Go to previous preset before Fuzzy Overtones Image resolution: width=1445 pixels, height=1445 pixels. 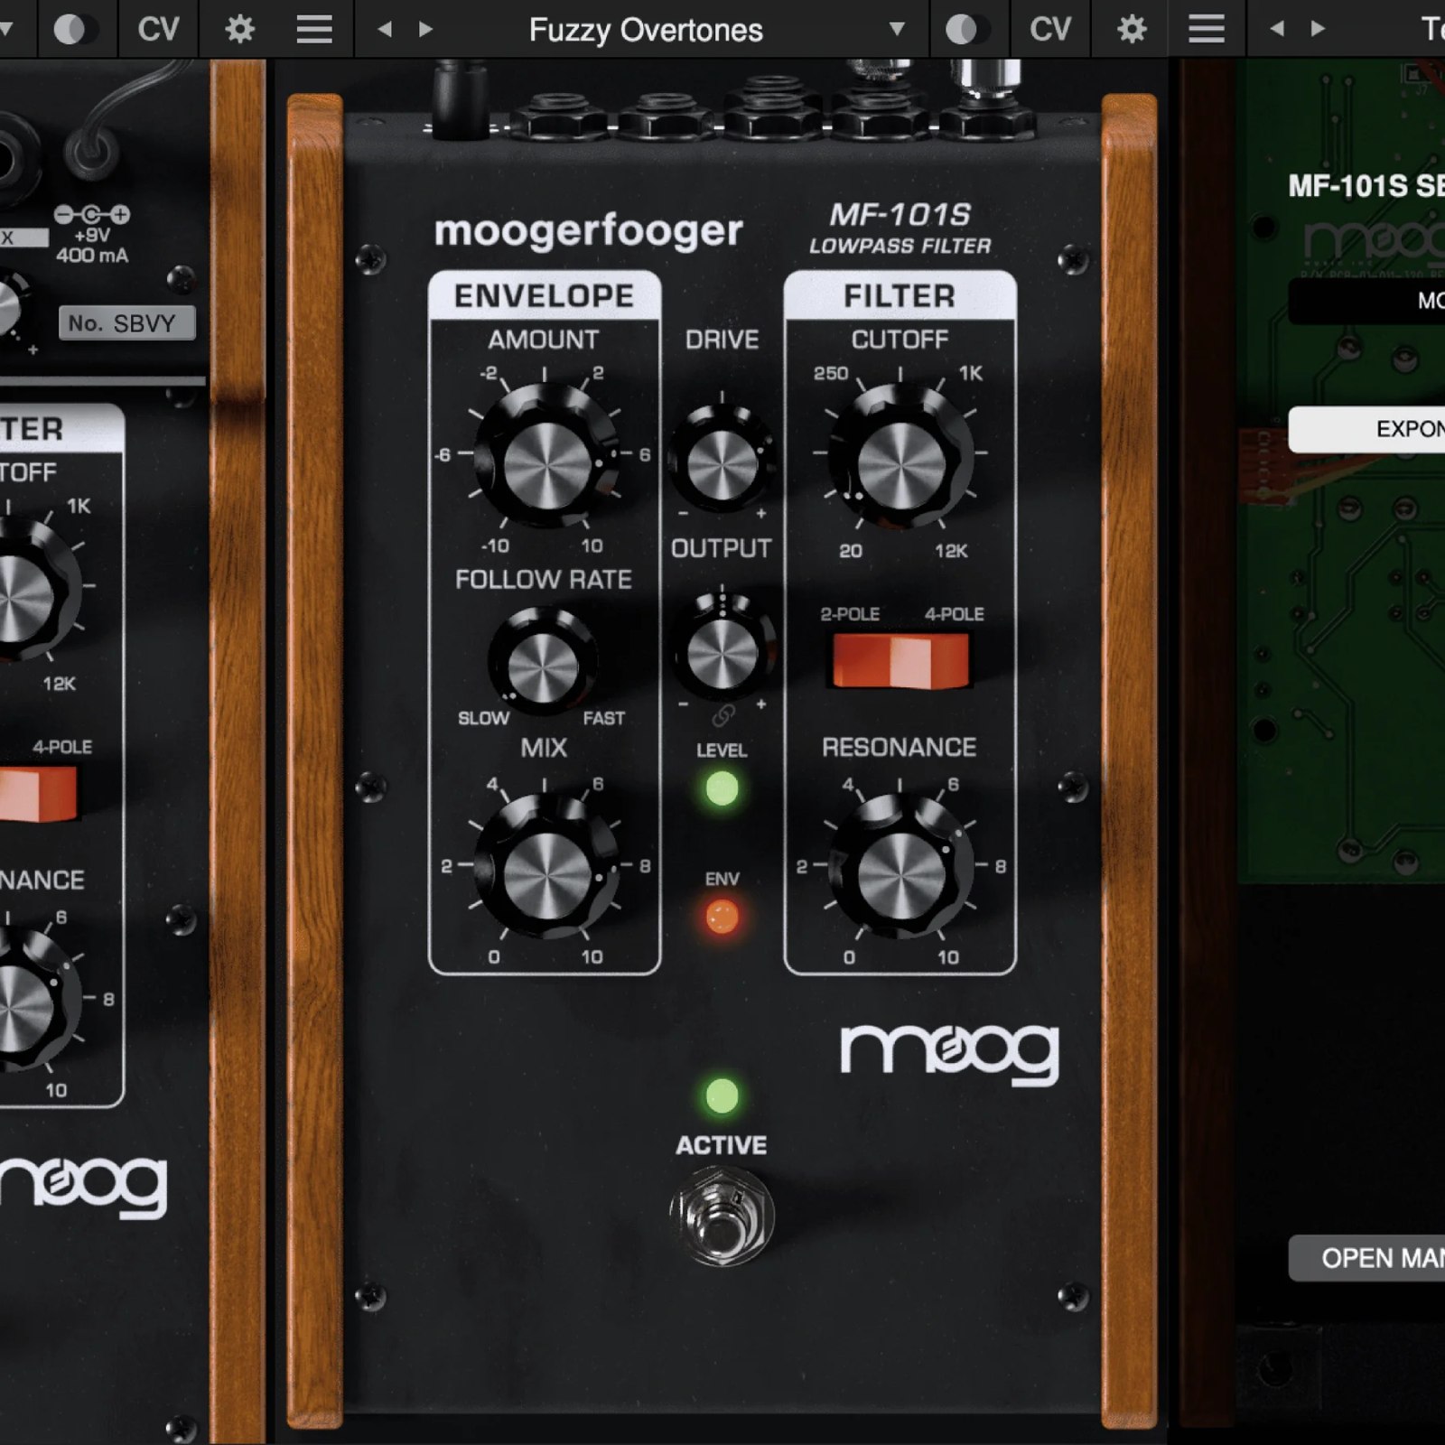click(x=385, y=30)
